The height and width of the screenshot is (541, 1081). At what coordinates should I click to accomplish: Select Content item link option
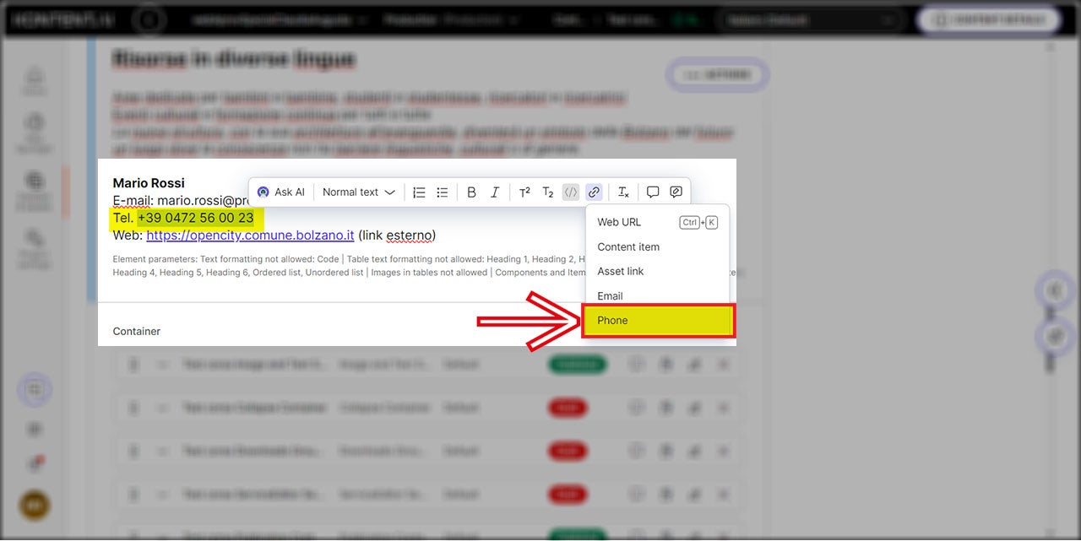pyautogui.click(x=628, y=246)
